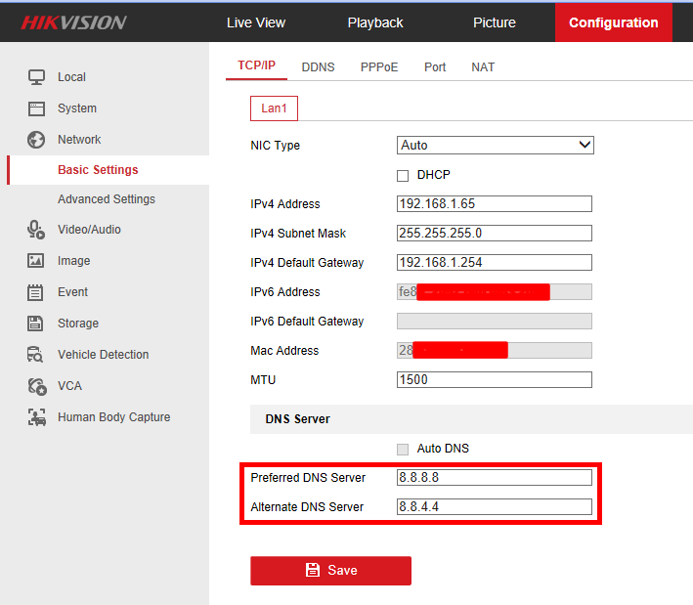
Task: Open Advanced Settings under Network
Action: click(x=106, y=199)
